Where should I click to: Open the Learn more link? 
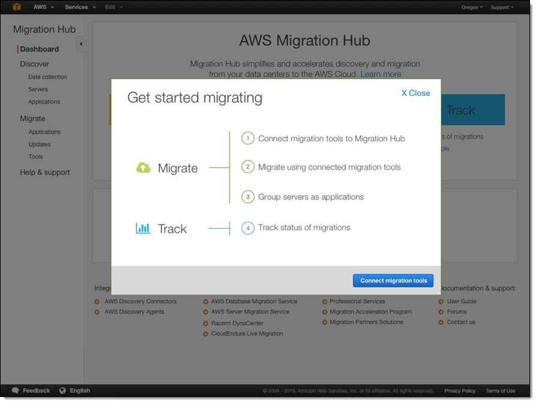(x=380, y=74)
